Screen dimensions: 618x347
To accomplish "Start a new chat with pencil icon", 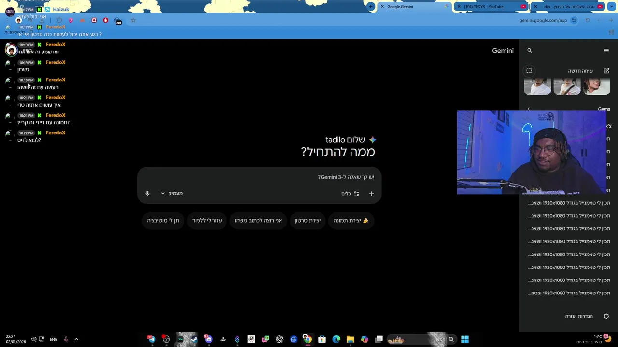I will pos(606,71).
